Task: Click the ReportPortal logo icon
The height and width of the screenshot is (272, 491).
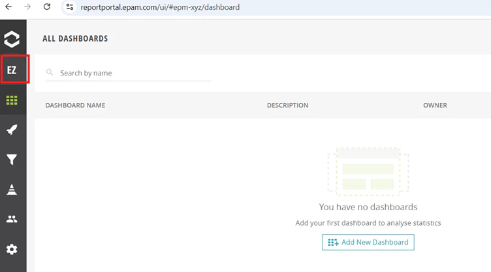Action: pyautogui.click(x=12, y=39)
